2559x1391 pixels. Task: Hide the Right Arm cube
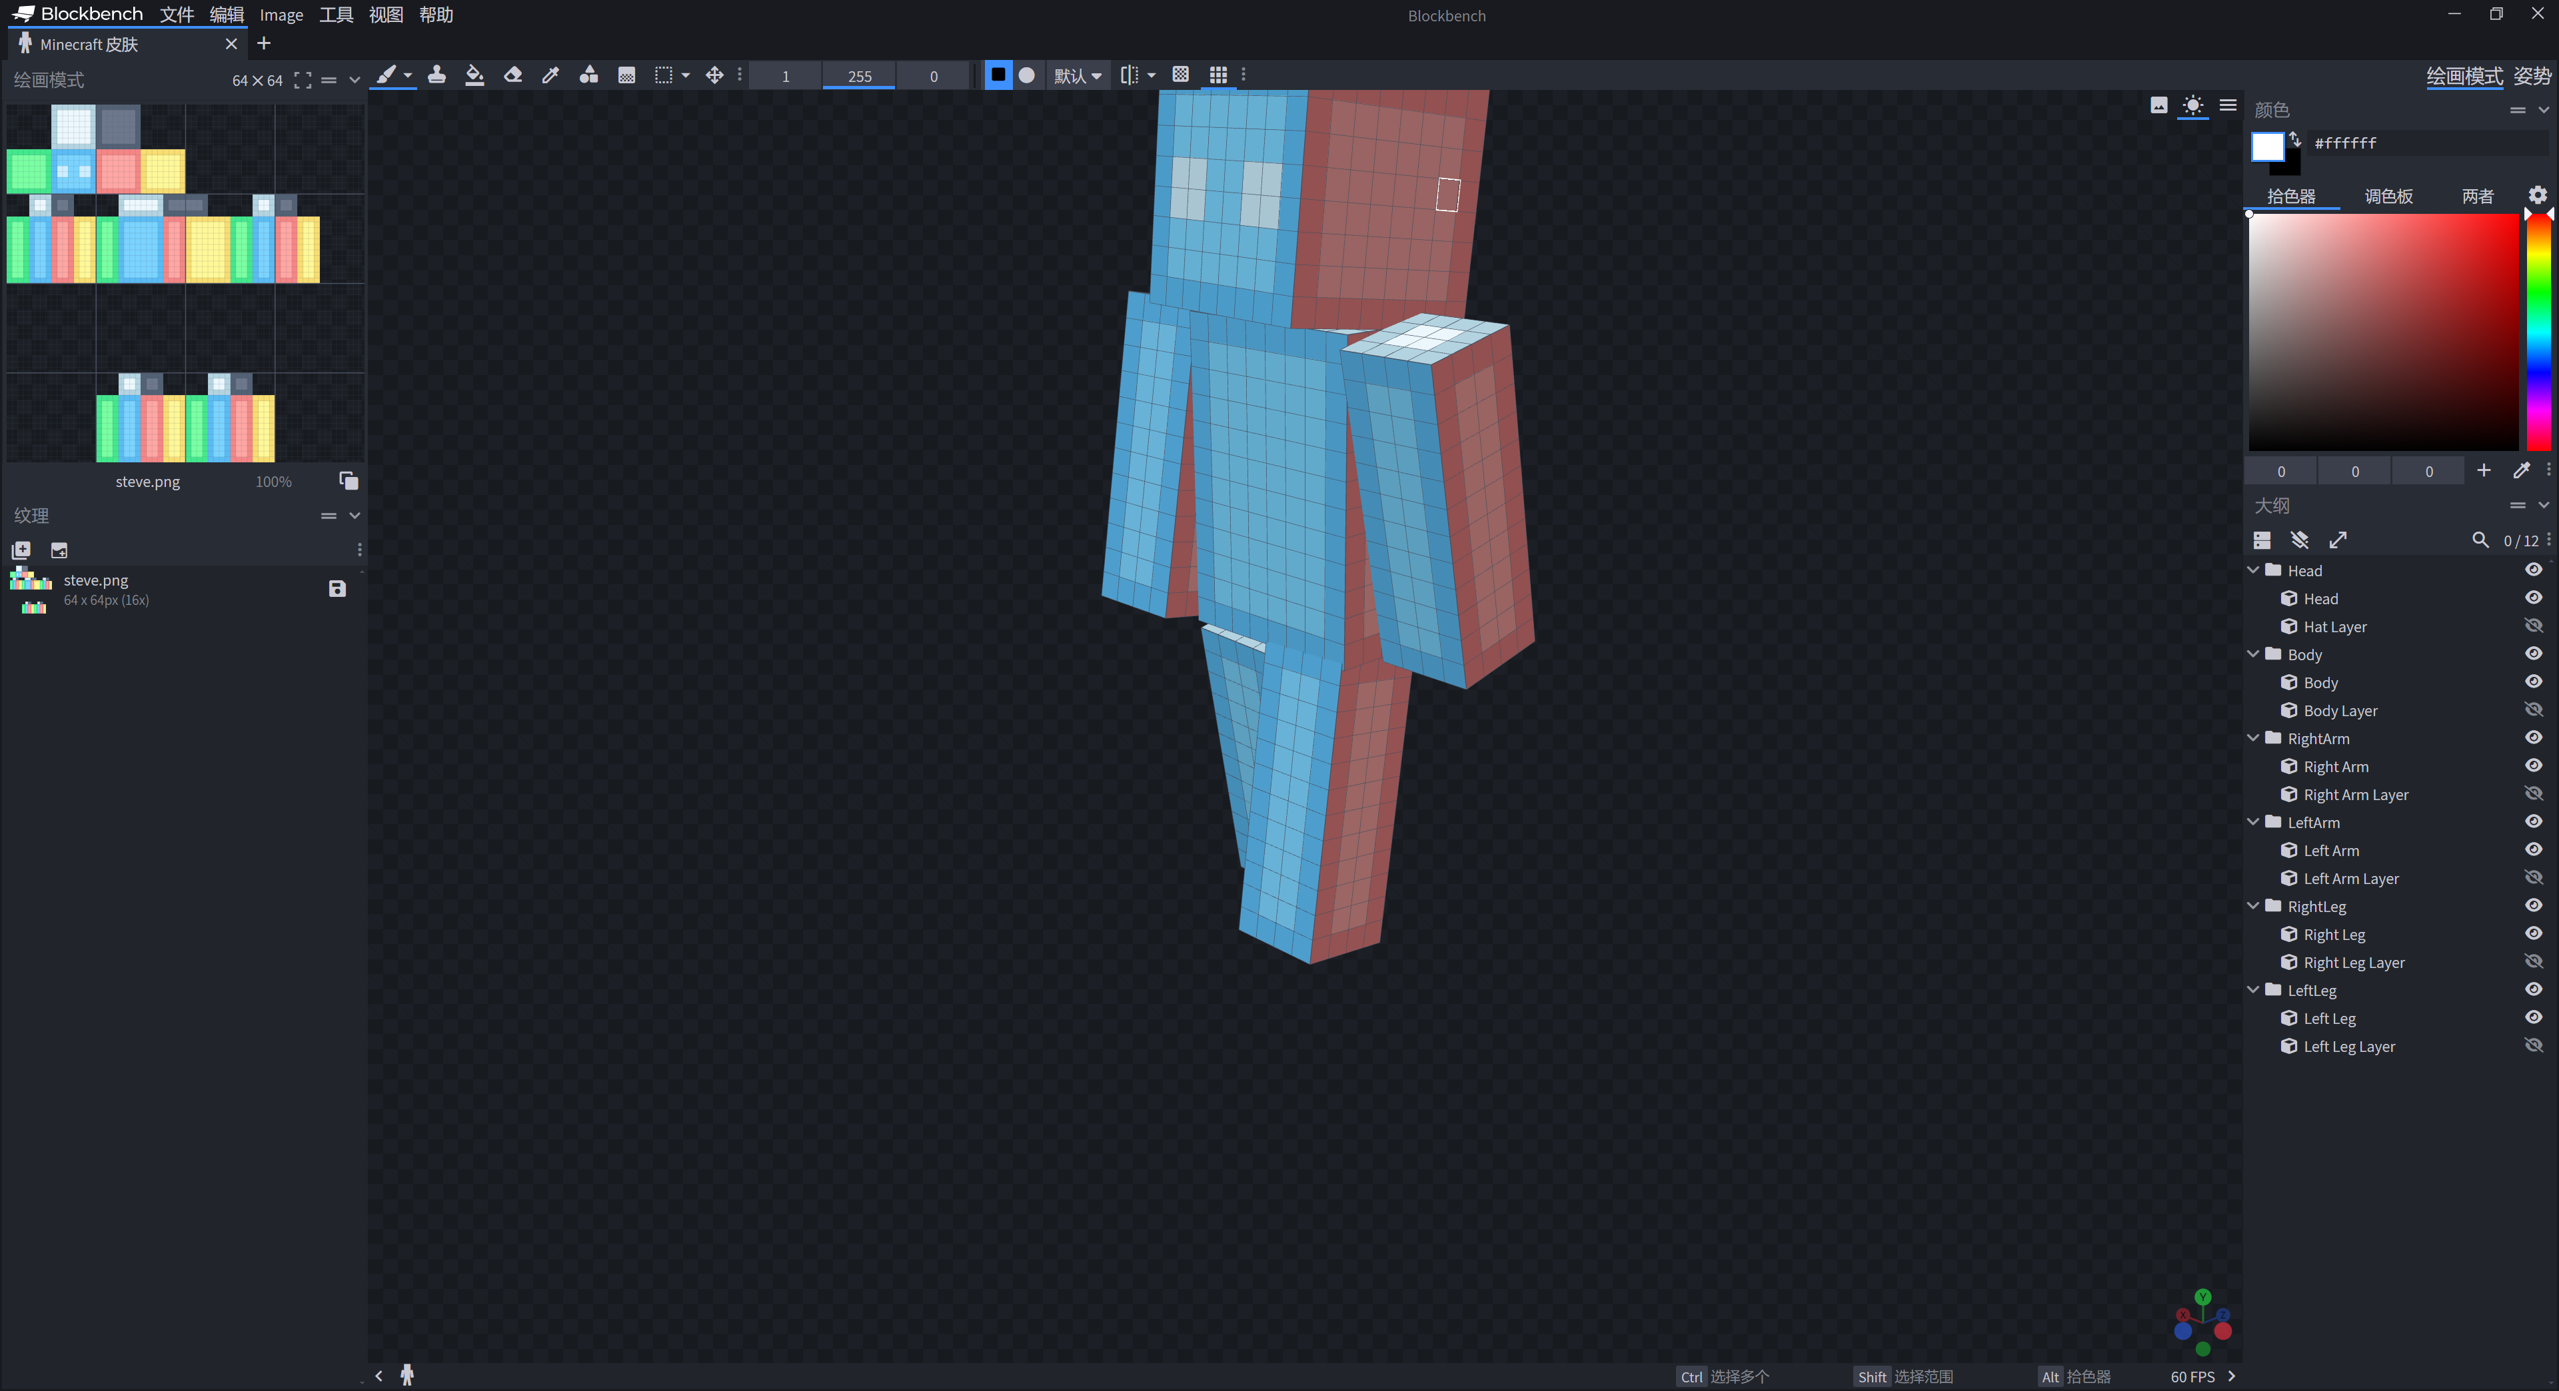tap(2533, 765)
